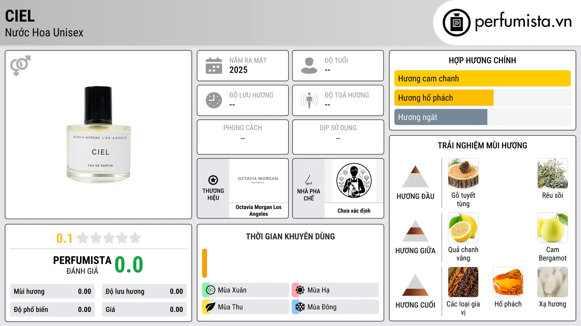581x326 pixels.
Task: Click the summer sun icon
Action: (300, 290)
